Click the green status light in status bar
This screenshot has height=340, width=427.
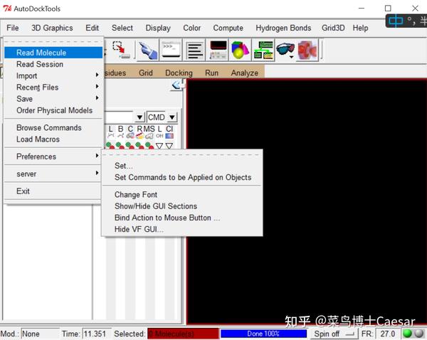[x=408, y=334]
